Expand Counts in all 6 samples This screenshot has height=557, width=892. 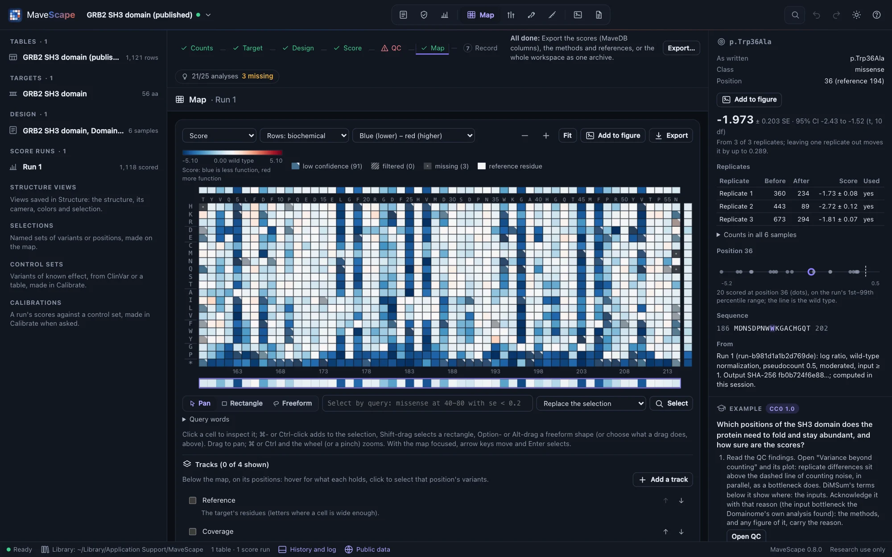point(756,235)
